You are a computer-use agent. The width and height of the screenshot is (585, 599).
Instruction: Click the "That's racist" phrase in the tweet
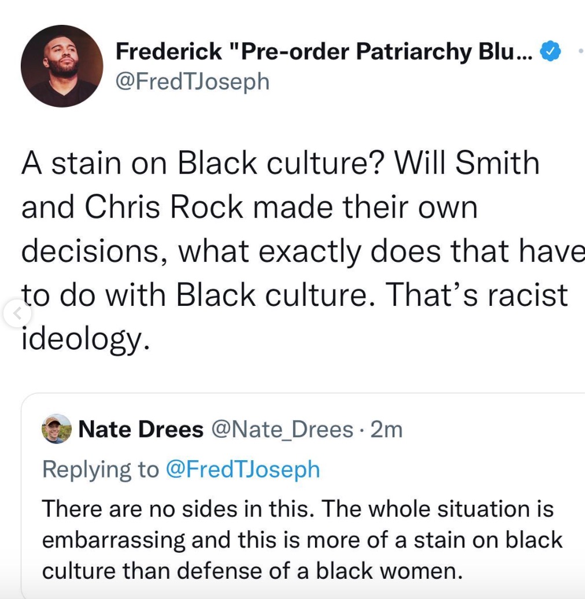[x=476, y=294]
